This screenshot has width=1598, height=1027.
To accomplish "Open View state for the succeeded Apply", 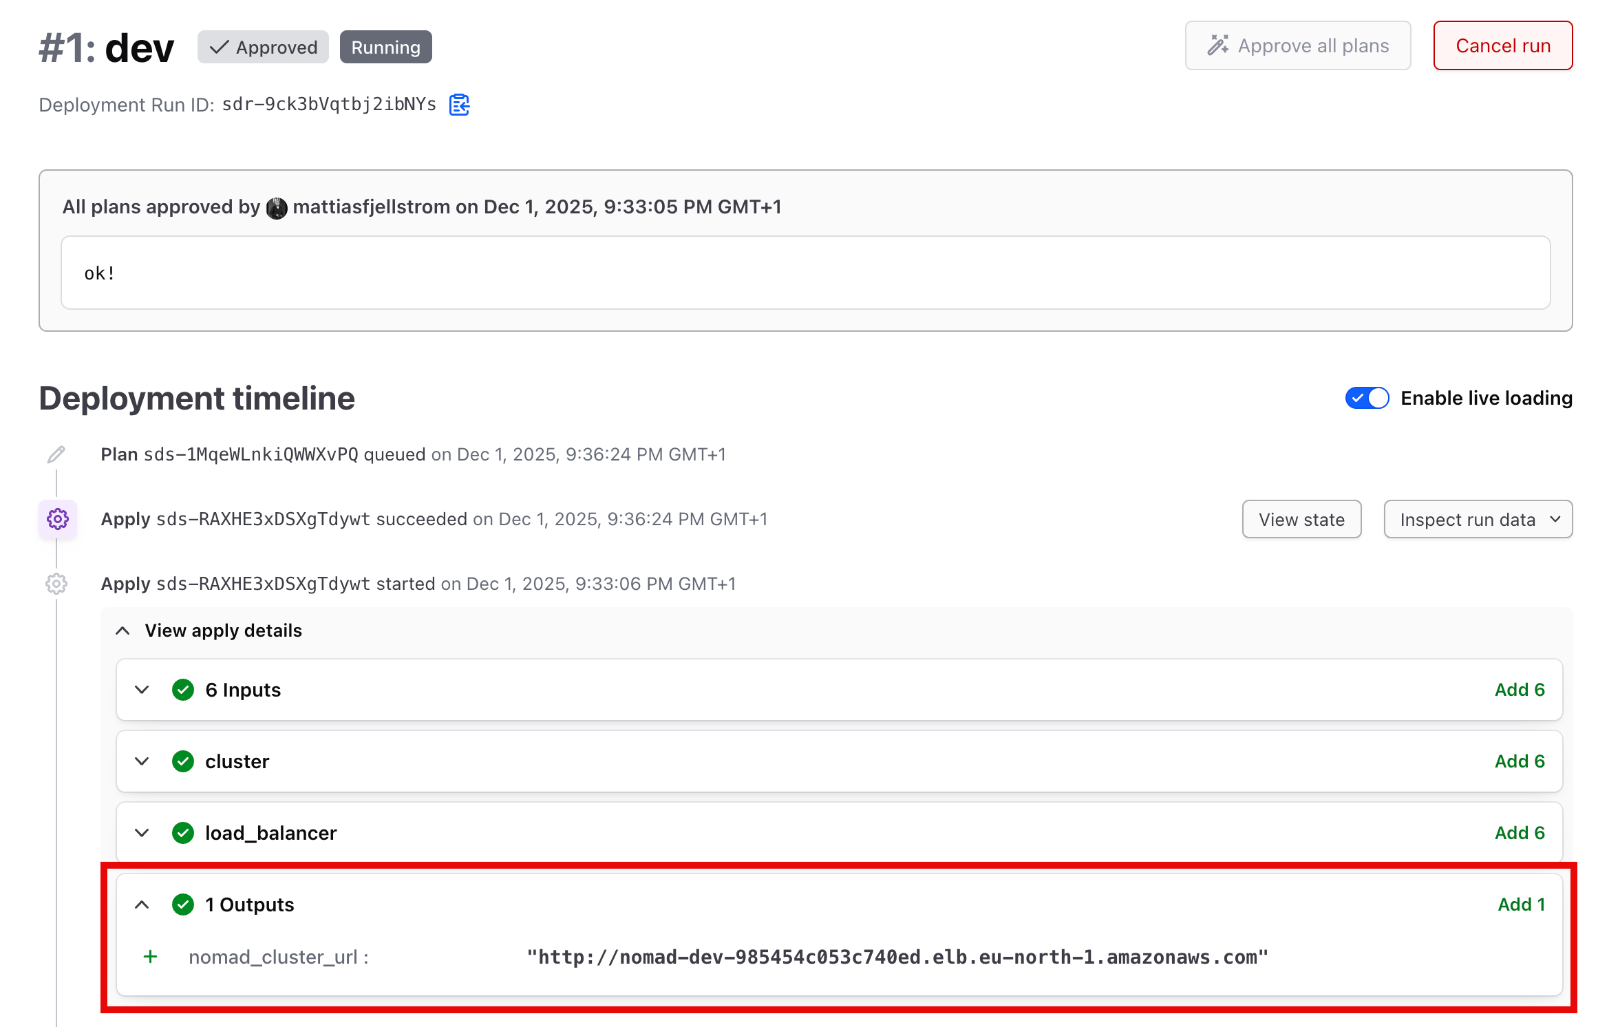I will coord(1301,519).
